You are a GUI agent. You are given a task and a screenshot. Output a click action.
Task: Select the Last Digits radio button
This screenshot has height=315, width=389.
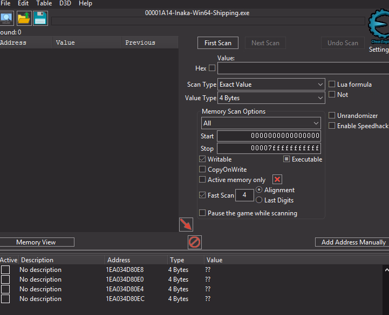pos(259,200)
